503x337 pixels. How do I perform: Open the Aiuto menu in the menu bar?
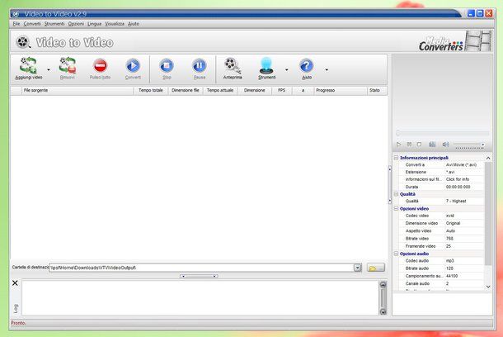pos(134,24)
